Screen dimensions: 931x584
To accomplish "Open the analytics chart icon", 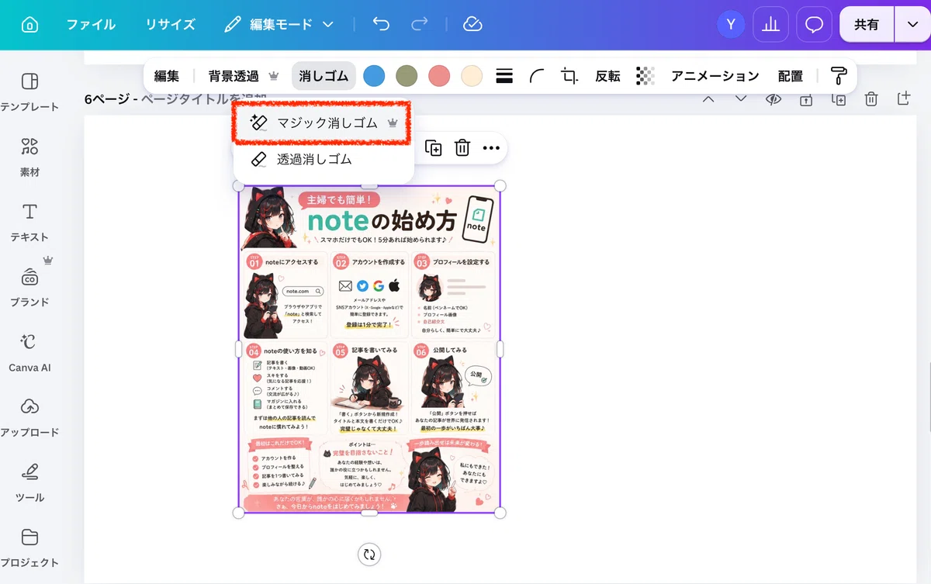I will pyautogui.click(x=770, y=25).
